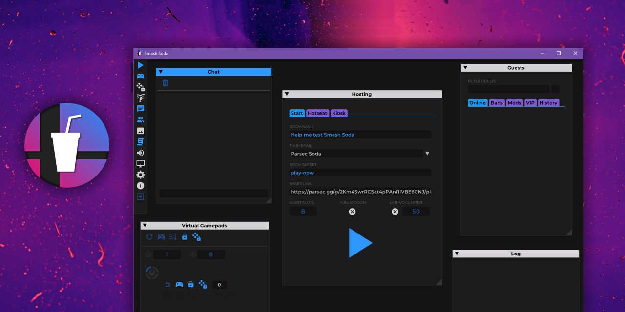Click the gamepad row number field 0
This screenshot has height=312, width=625.
(x=219, y=285)
